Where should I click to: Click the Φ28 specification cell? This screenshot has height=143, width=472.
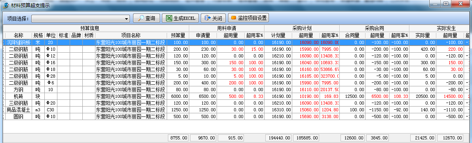51,76
